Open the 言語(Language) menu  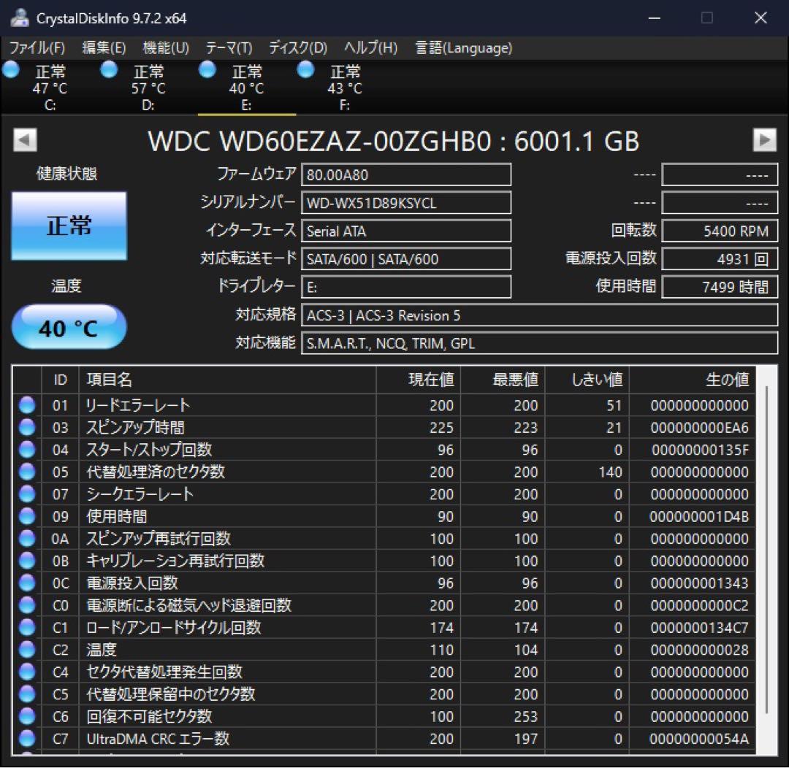463,48
